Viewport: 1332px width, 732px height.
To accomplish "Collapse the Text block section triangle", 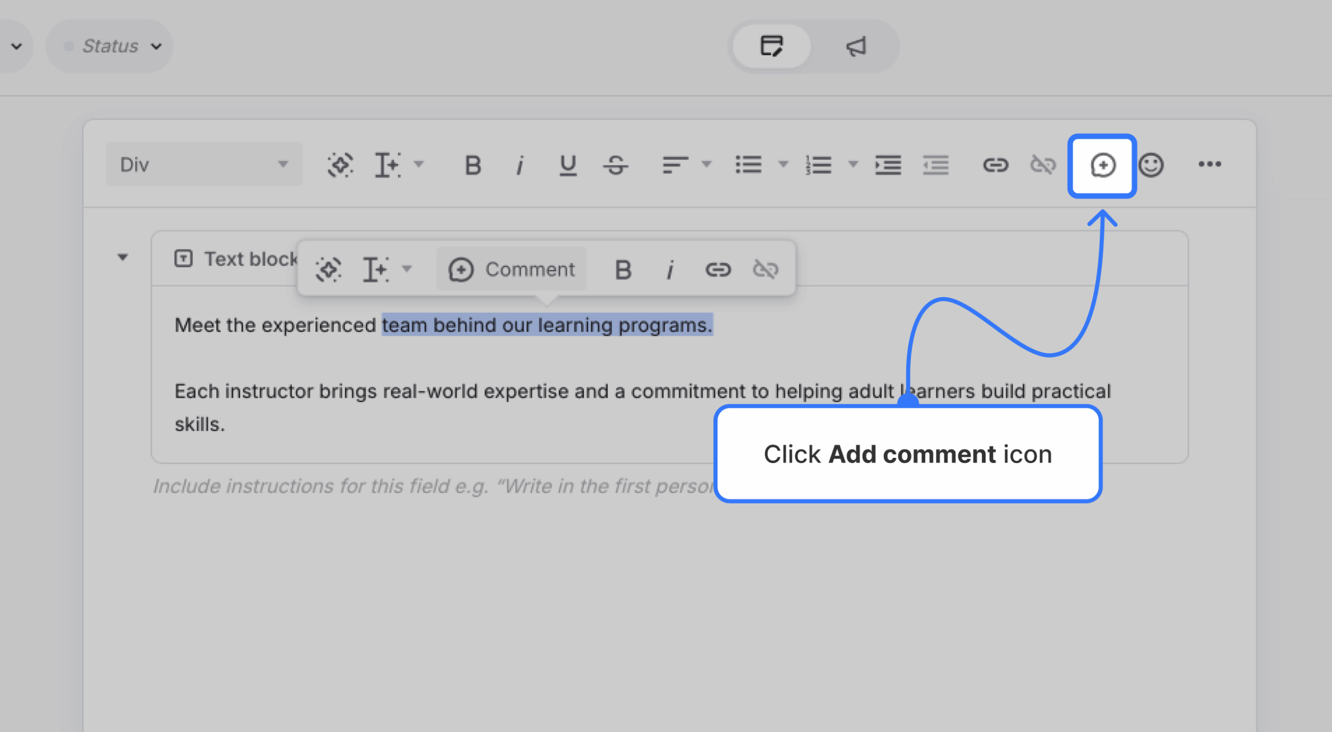I will (x=123, y=257).
